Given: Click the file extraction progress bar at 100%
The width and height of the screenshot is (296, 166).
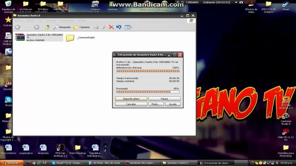Looking at the screenshot, I should tap(148, 71).
